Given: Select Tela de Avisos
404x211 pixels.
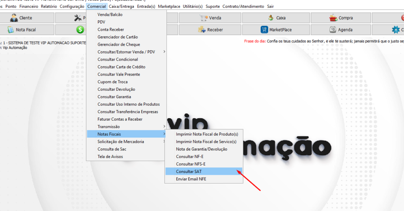Looking at the screenshot, I should pyautogui.click(x=126, y=156).
